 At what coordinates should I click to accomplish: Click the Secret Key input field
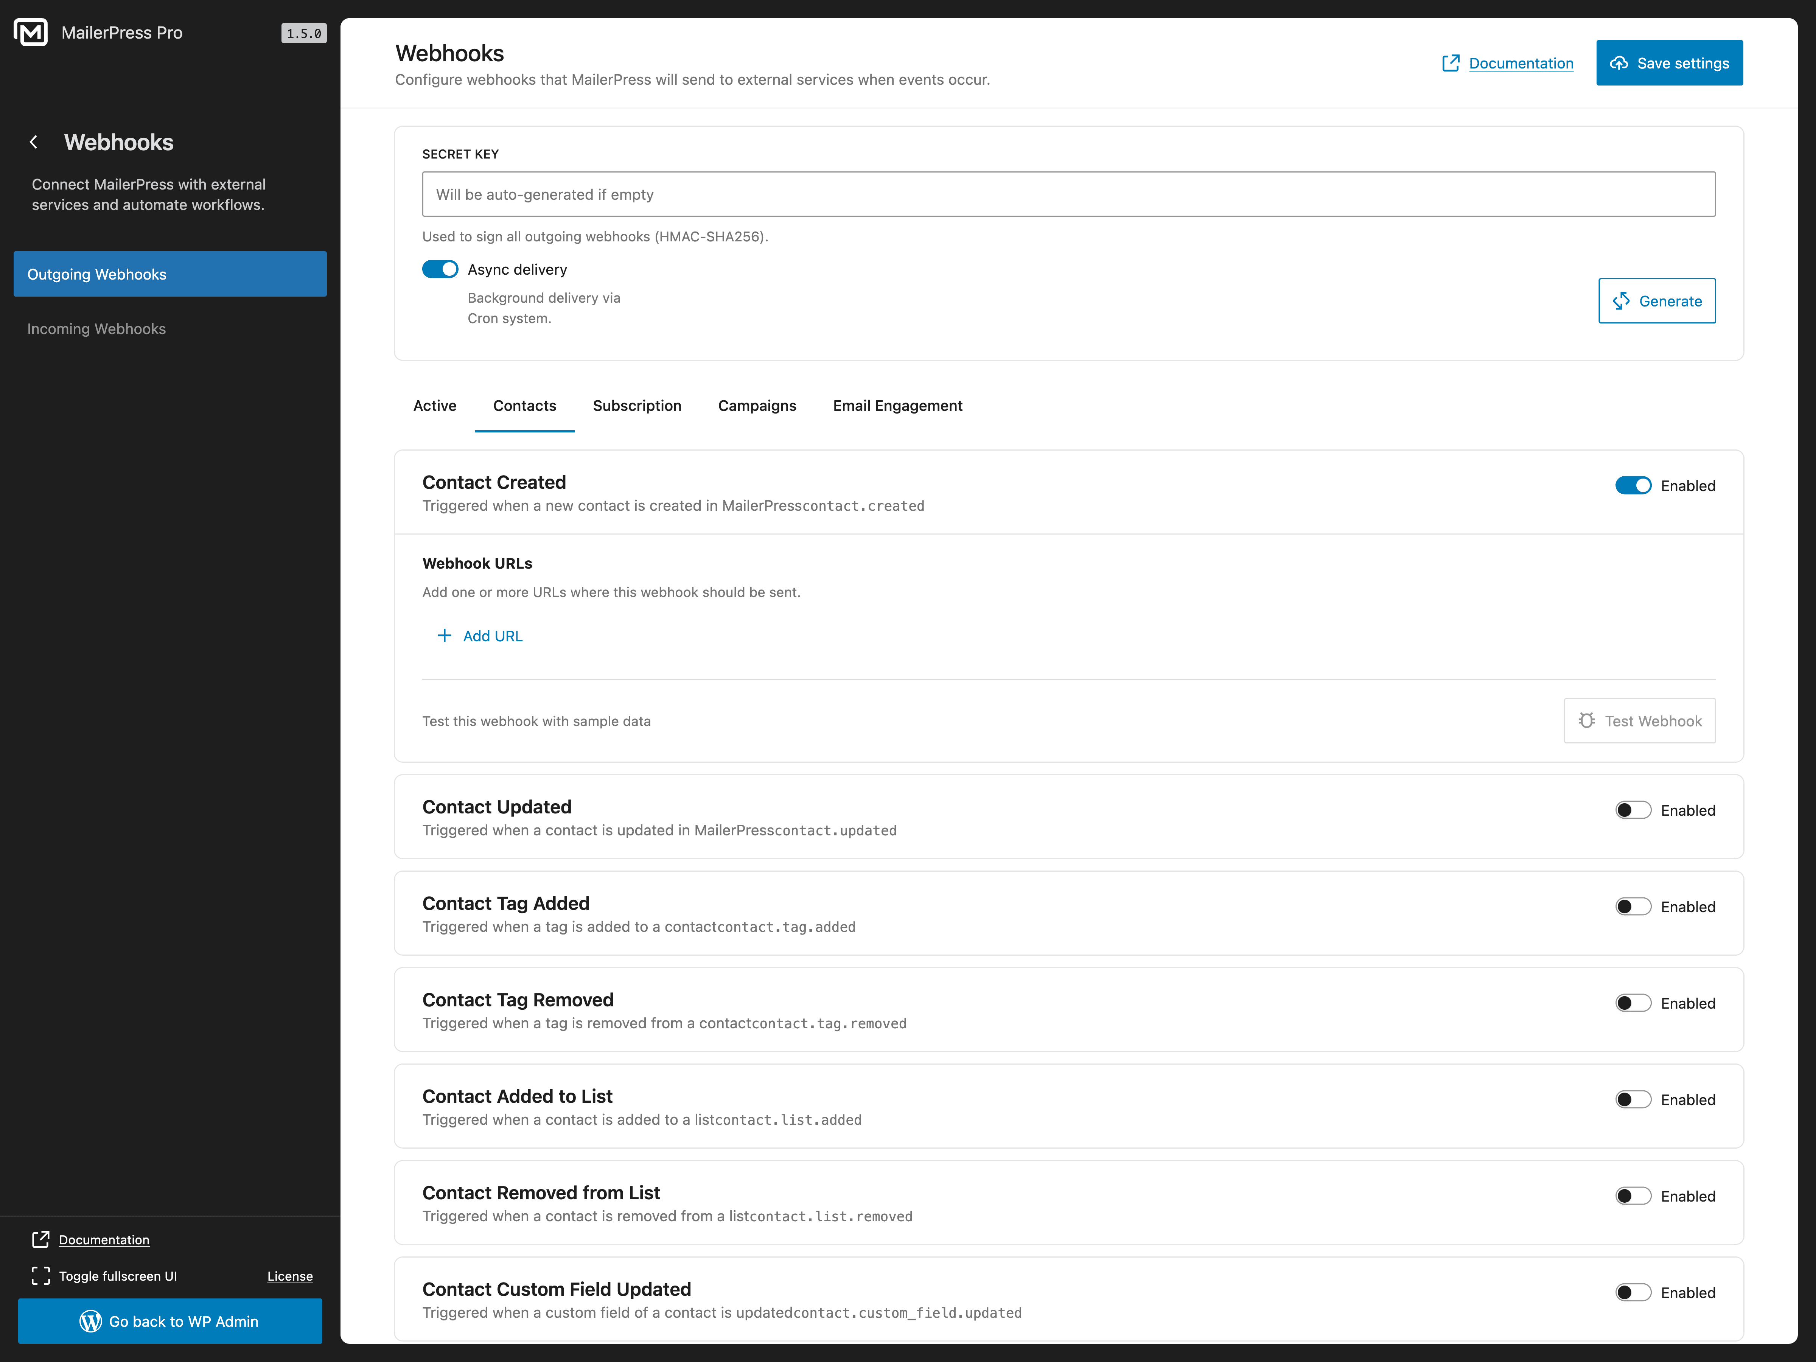click(x=1067, y=194)
